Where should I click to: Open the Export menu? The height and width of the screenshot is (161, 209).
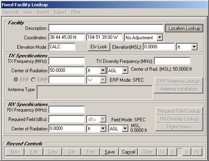pos(60,12)
